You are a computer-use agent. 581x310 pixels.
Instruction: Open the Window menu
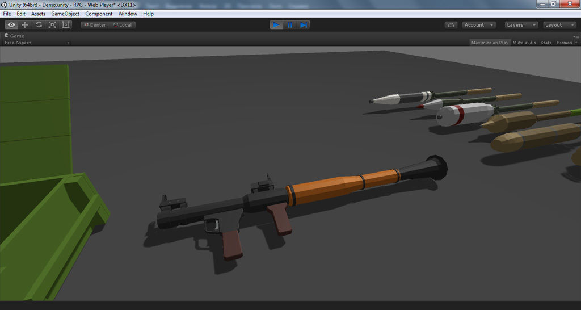click(128, 14)
